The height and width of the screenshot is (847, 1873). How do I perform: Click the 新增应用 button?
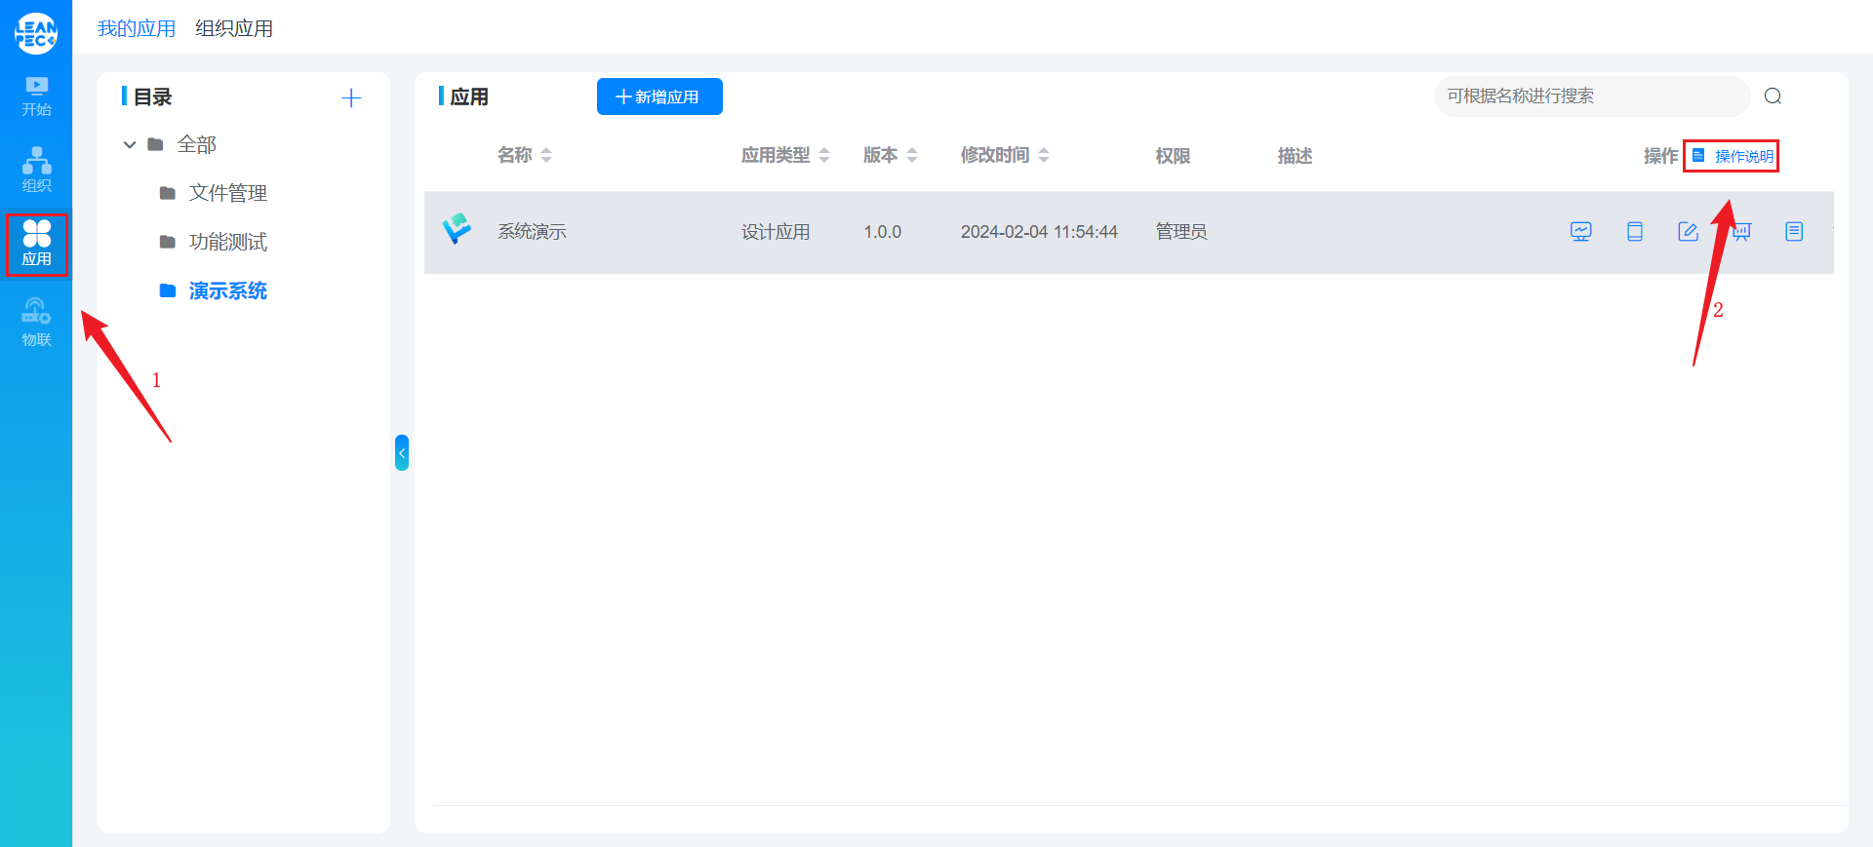pos(659,96)
